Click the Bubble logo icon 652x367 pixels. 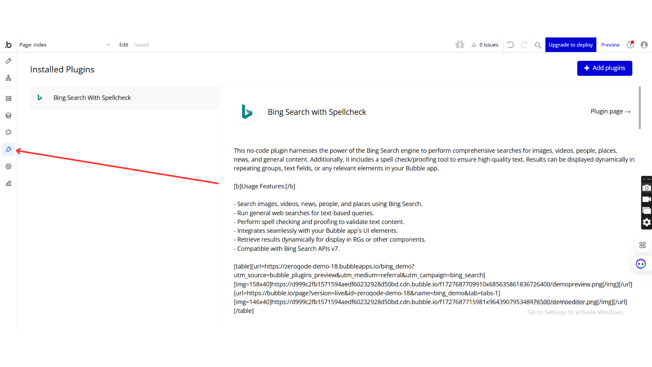point(8,45)
